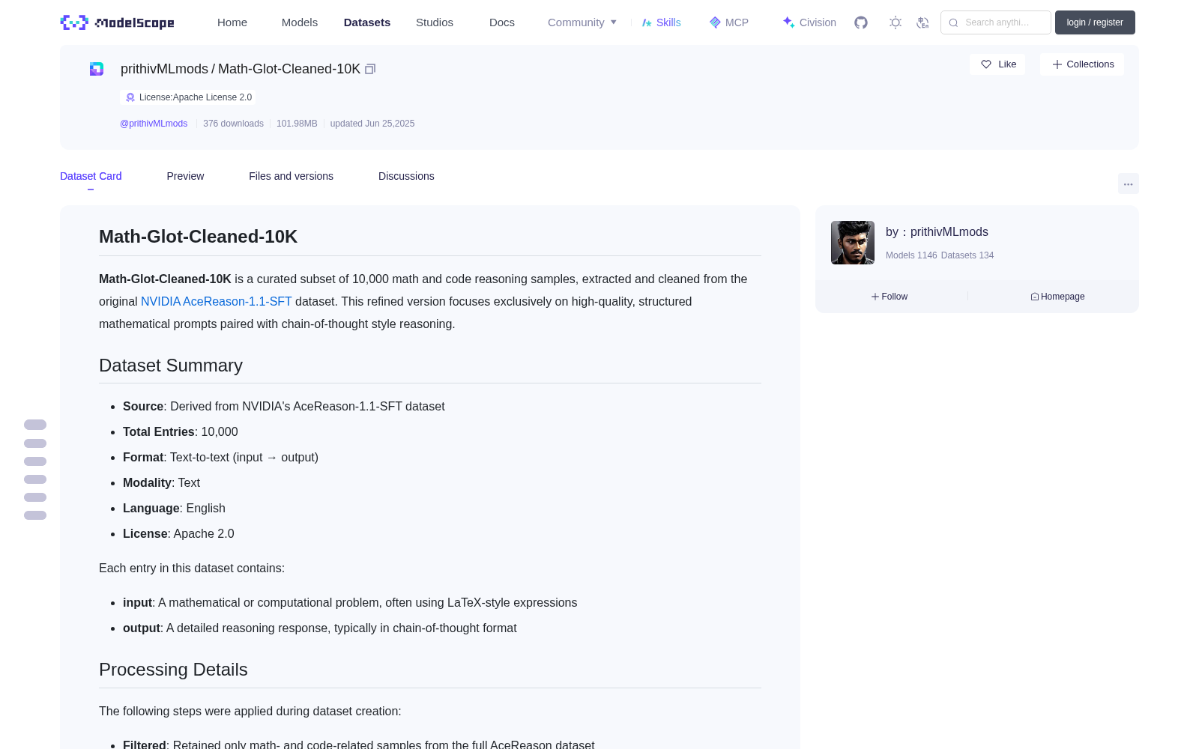This screenshot has height=749, width=1199.
Task: Add dataset to Collections
Action: point(1082,64)
